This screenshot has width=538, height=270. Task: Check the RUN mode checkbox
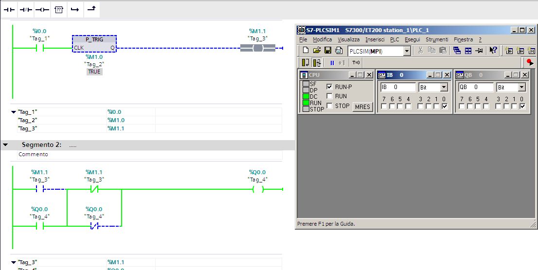pos(329,96)
